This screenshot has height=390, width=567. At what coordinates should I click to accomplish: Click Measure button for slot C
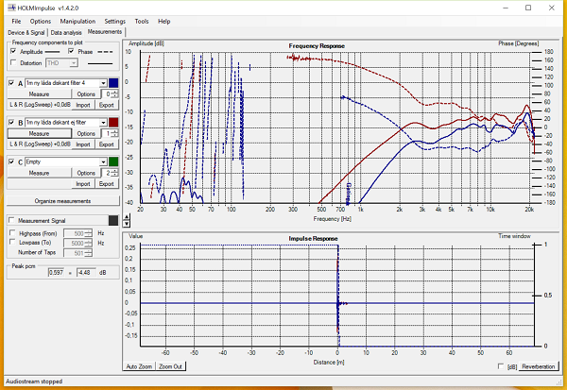click(39, 173)
